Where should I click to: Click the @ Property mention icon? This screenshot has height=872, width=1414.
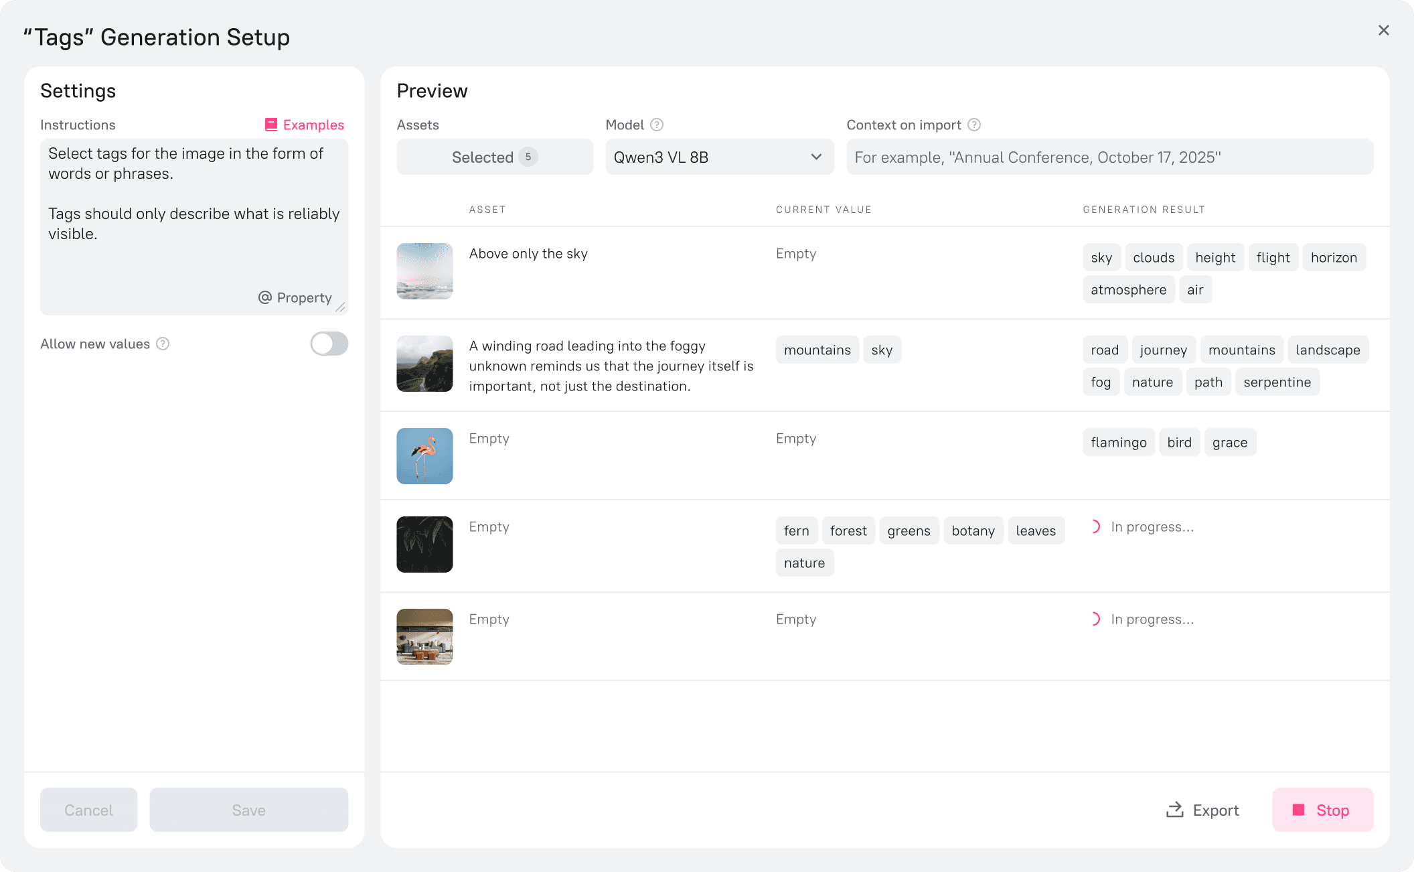(265, 297)
